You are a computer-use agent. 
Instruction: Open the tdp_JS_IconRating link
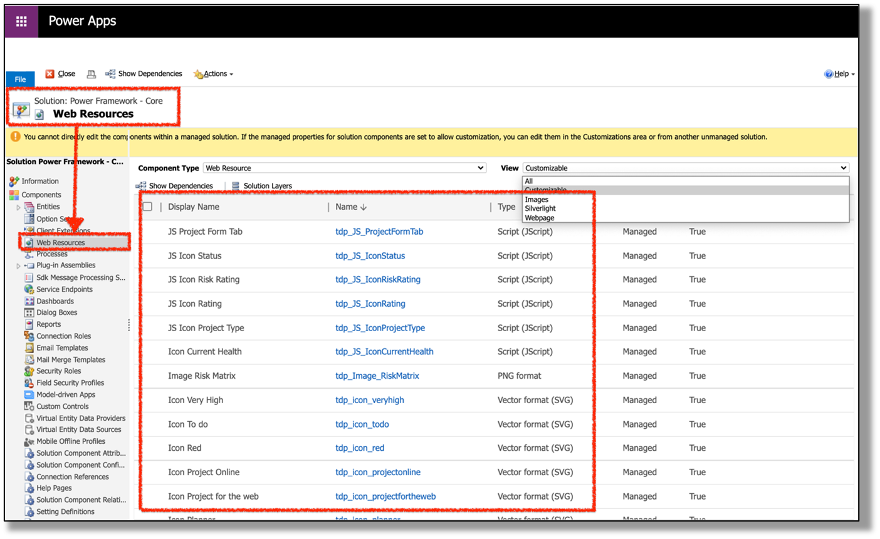pos(370,304)
